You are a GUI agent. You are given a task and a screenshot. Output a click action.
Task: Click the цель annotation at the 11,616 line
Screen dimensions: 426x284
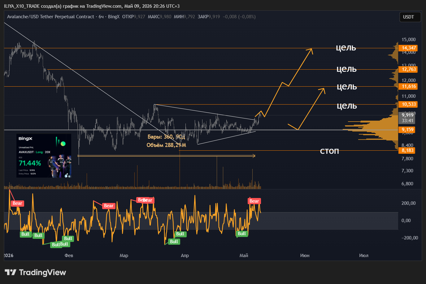[347, 87]
